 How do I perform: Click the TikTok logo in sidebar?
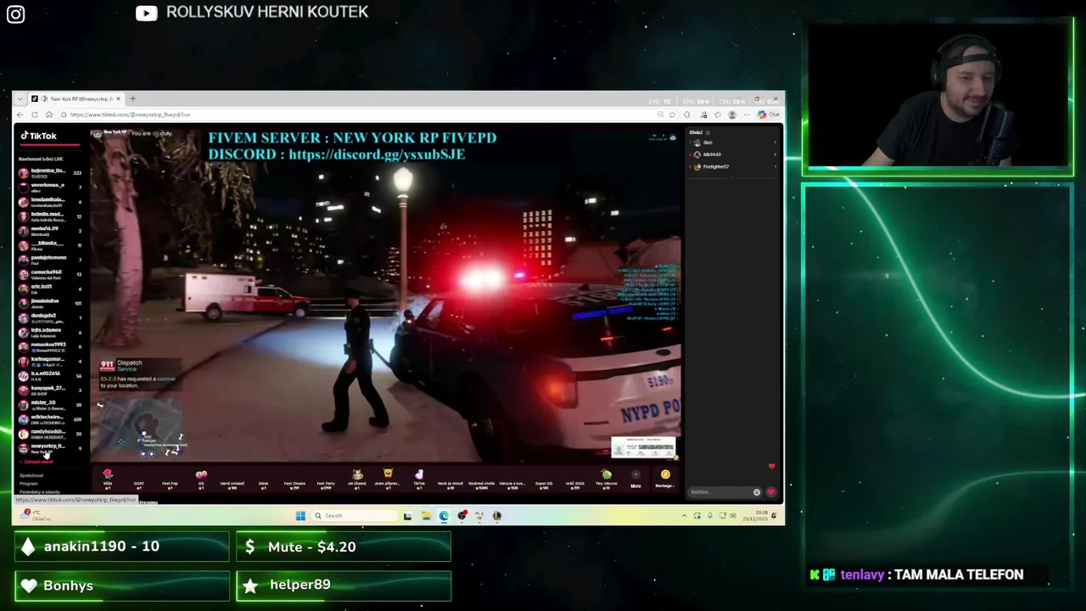[x=39, y=136]
